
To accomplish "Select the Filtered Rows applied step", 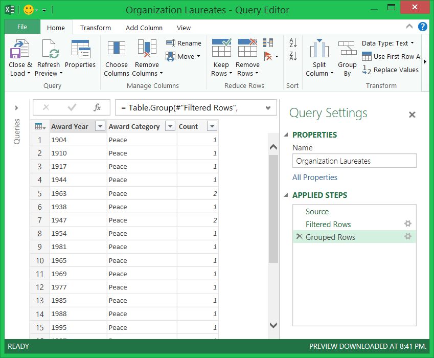I will point(328,225).
